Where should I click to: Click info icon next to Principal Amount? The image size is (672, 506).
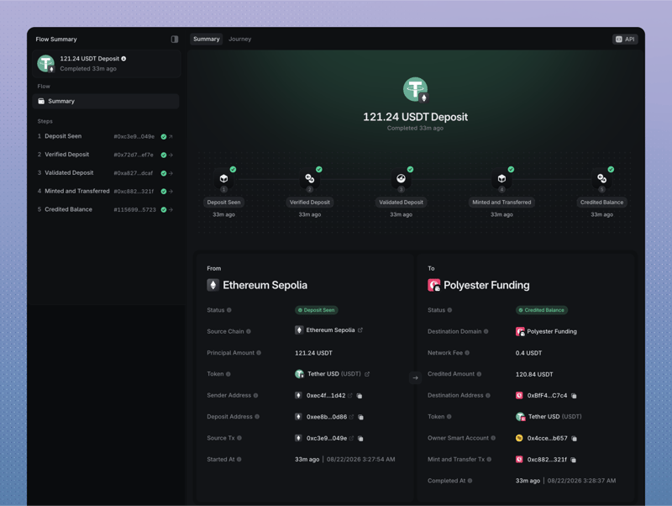[x=259, y=353]
